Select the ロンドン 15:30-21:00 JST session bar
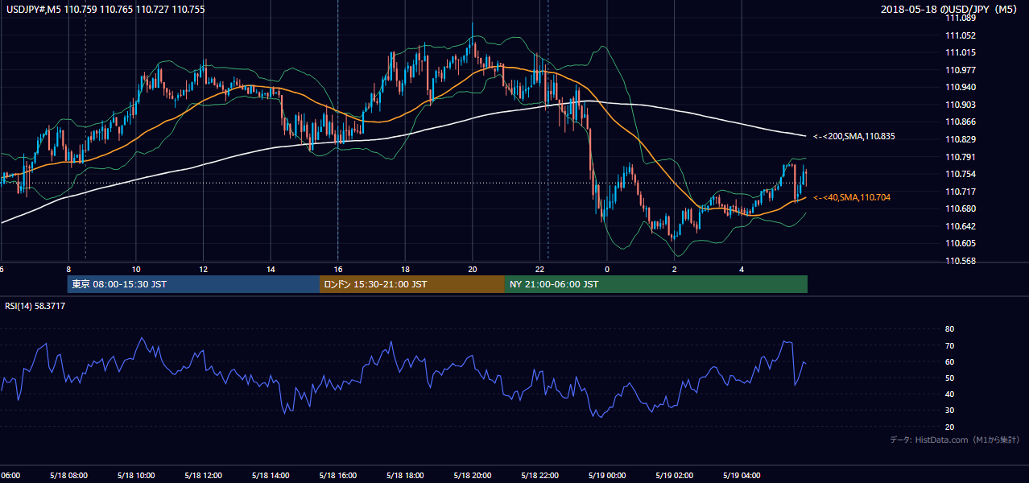1029x483 pixels. [411, 284]
